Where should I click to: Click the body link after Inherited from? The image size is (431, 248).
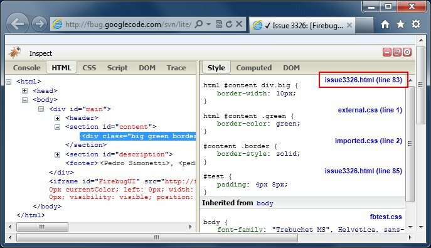pyautogui.click(x=265, y=203)
